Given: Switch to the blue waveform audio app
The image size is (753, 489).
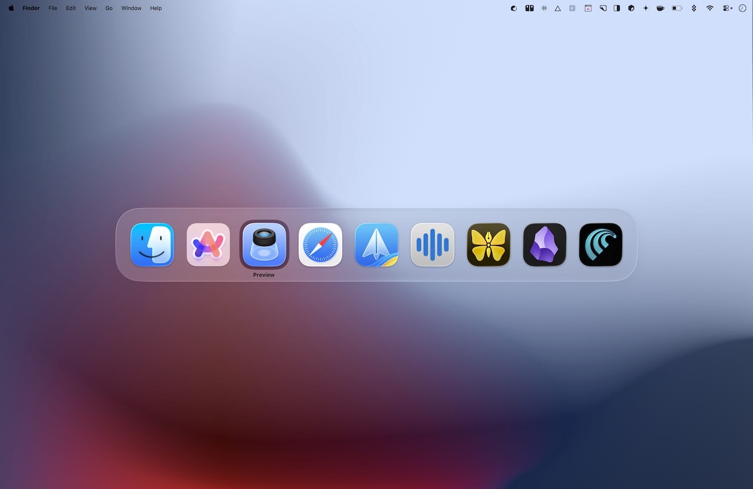Looking at the screenshot, I should click(432, 244).
